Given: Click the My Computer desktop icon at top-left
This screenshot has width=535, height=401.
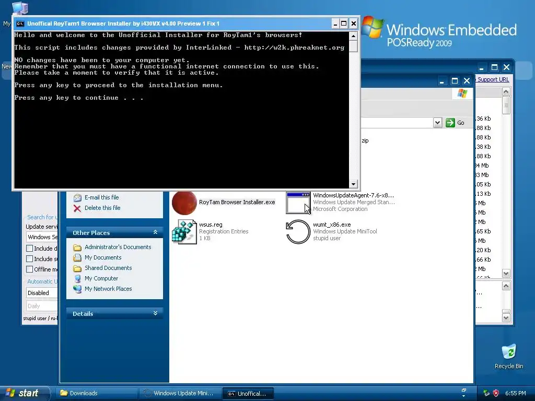Looking at the screenshot, I should [20, 7].
